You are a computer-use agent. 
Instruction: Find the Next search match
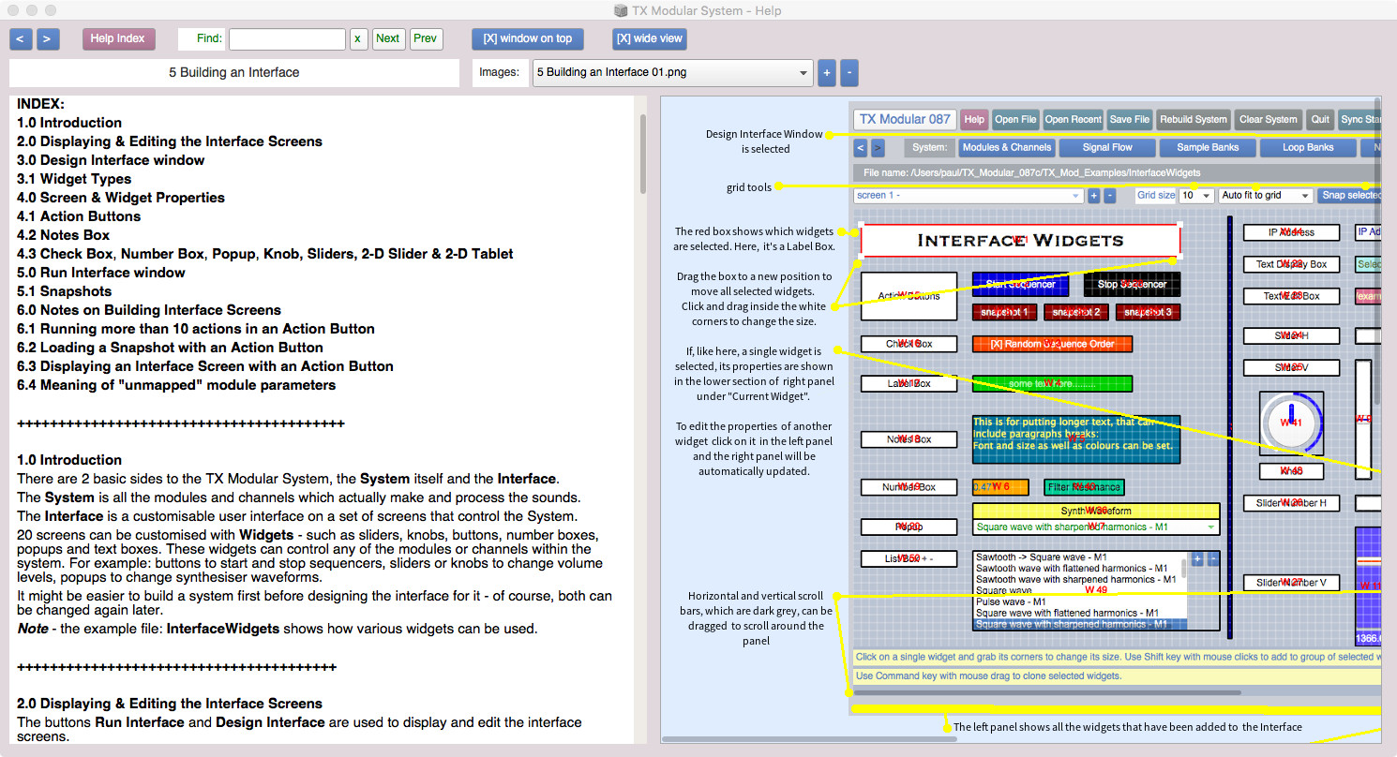387,38
